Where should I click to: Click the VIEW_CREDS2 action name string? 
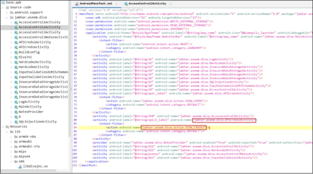coord(173,127)
